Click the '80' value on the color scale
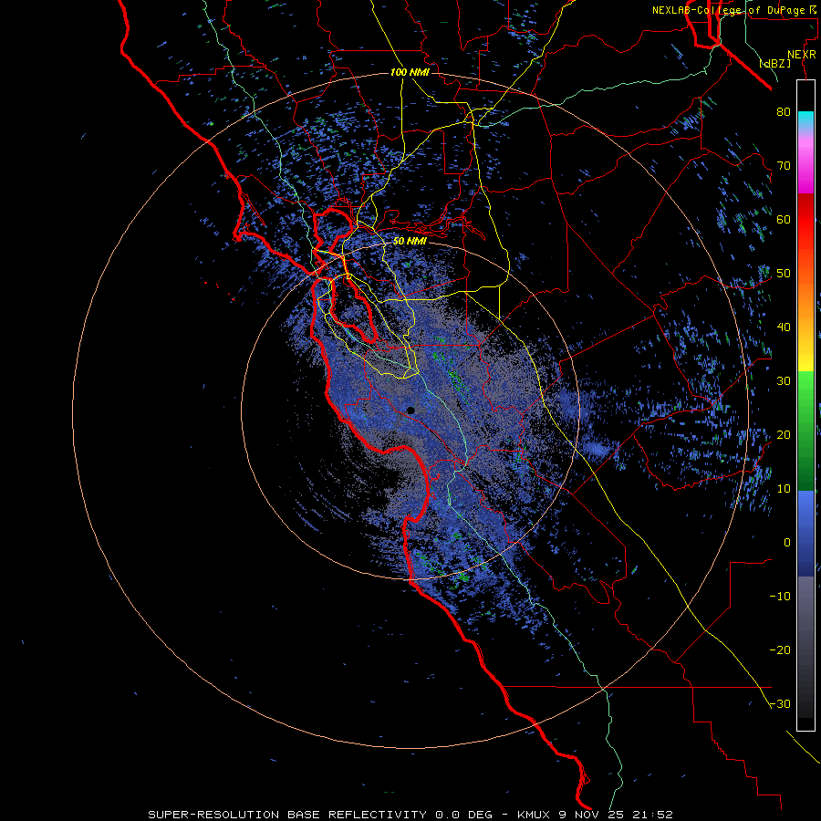The height and width of the screenshot is (821, 821). pos(784,111)
